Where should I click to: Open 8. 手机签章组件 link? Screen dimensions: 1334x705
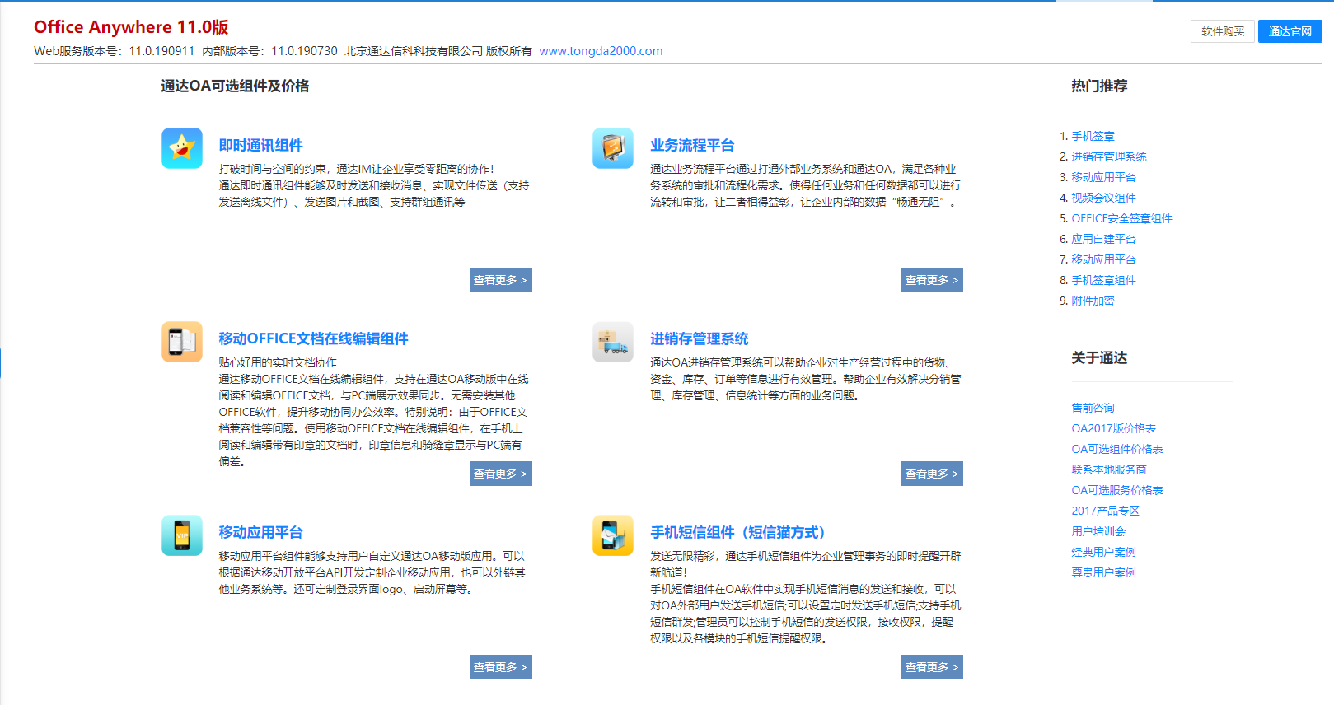click(x=1103, y=280)
